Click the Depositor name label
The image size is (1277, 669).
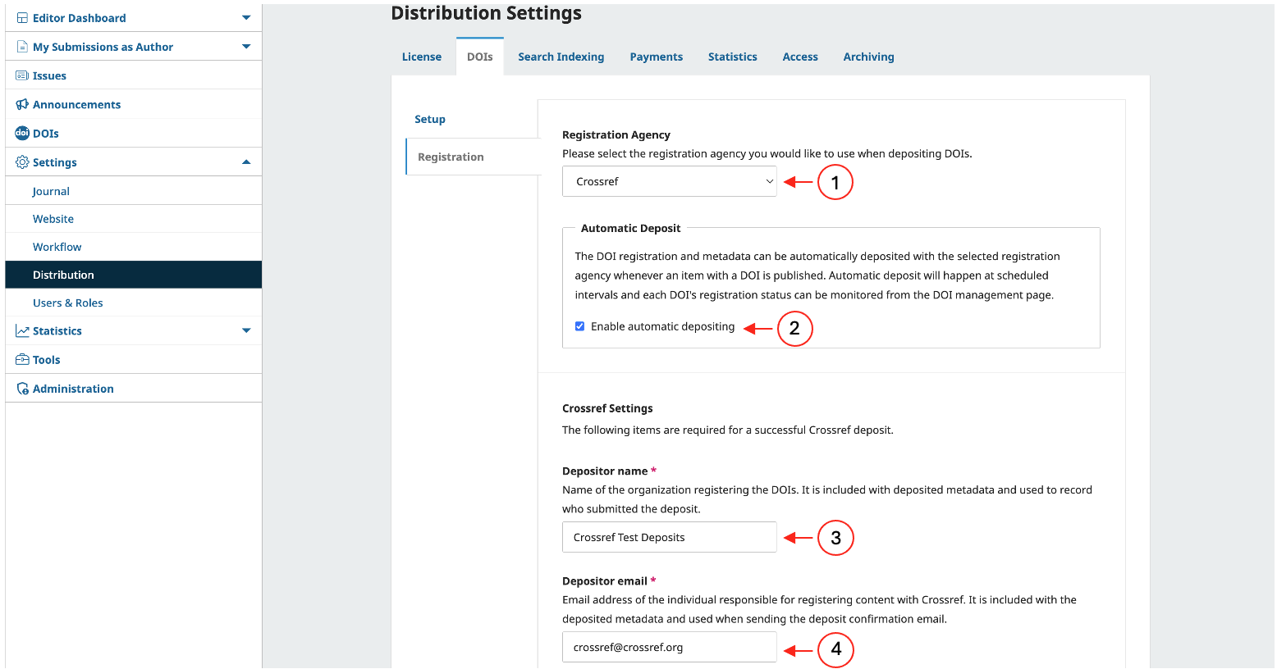605,471
